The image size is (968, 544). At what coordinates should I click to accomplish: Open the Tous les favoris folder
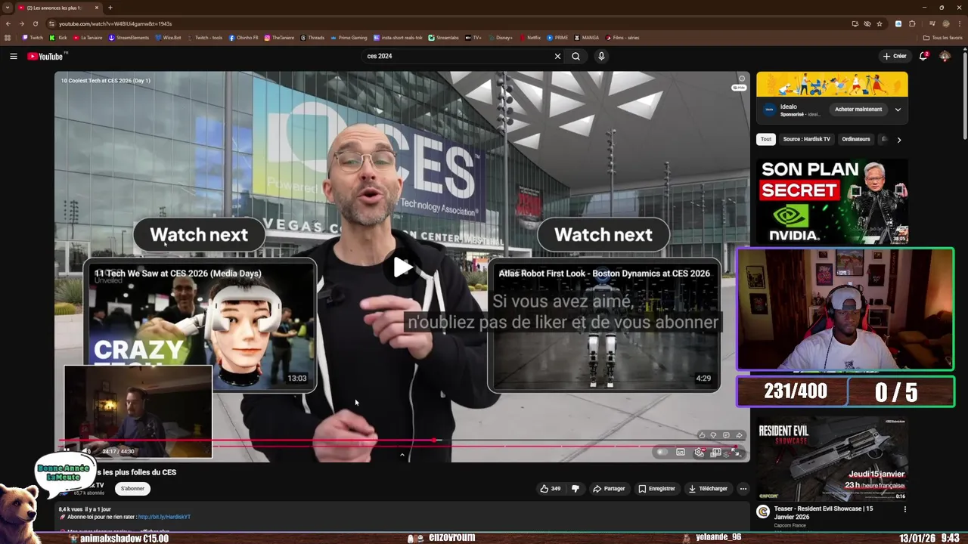coord(943,37)
